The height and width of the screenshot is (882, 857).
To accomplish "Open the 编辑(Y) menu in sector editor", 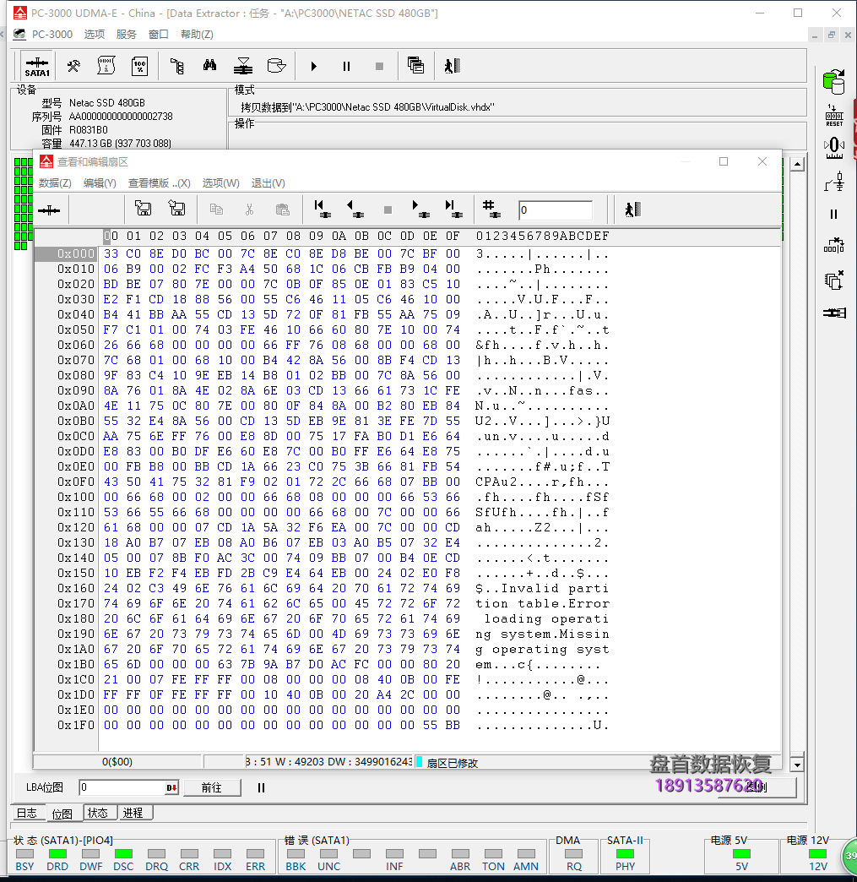I will [x=100, y=182].
